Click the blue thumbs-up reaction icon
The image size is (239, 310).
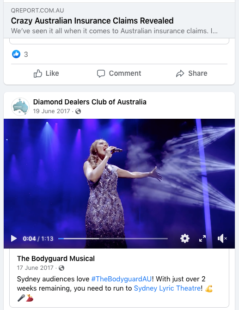click(16, 54)
